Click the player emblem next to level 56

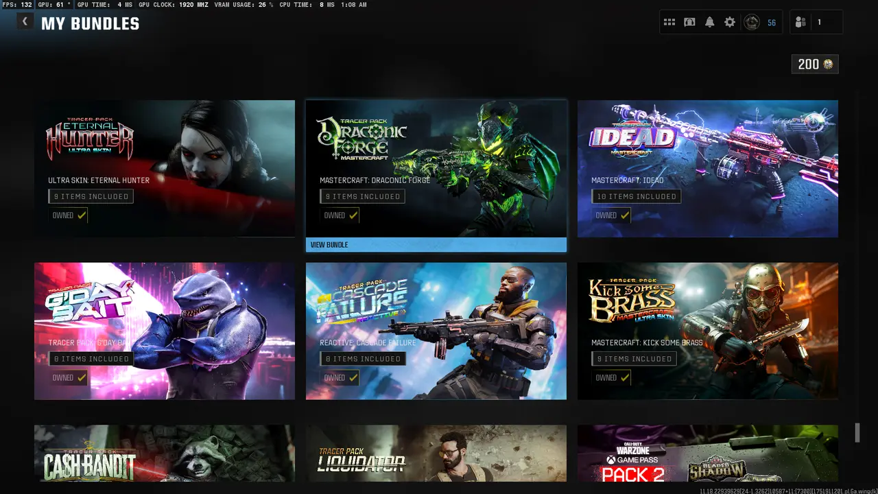tap(752, 23)
